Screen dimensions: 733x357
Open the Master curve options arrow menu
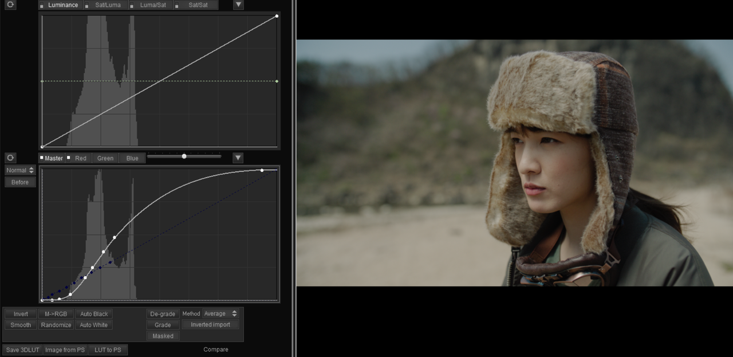pyautogui.click(x=238, y=158)
